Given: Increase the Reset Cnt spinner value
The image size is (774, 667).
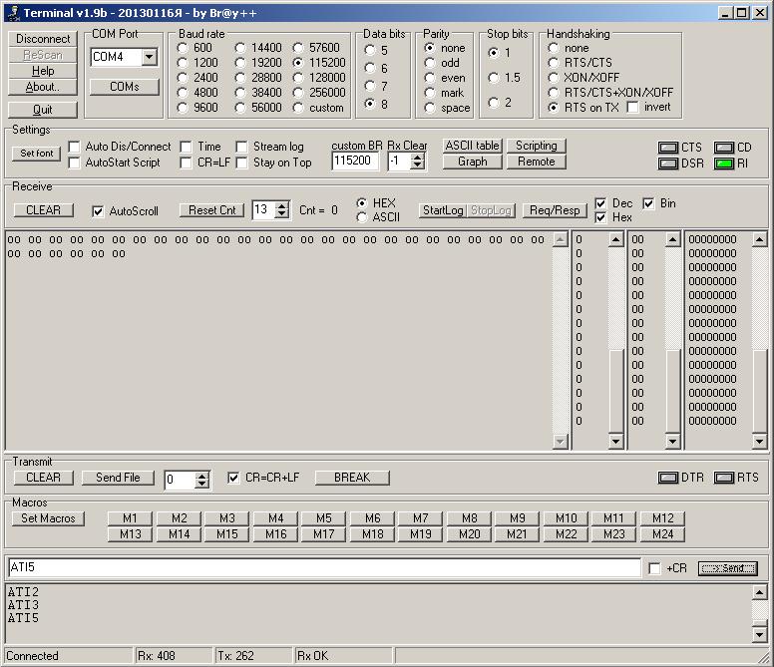Looking at the screenshot, I should 281,205.
